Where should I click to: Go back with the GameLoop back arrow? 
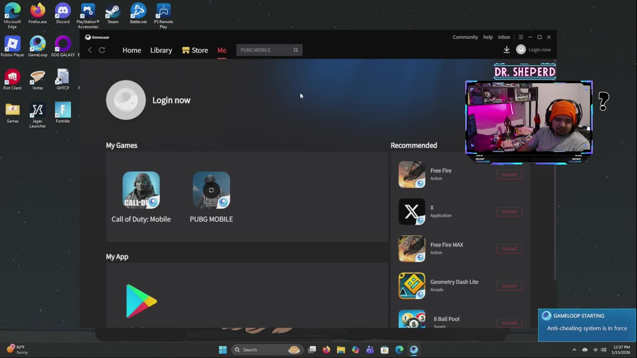click(90, 50)
